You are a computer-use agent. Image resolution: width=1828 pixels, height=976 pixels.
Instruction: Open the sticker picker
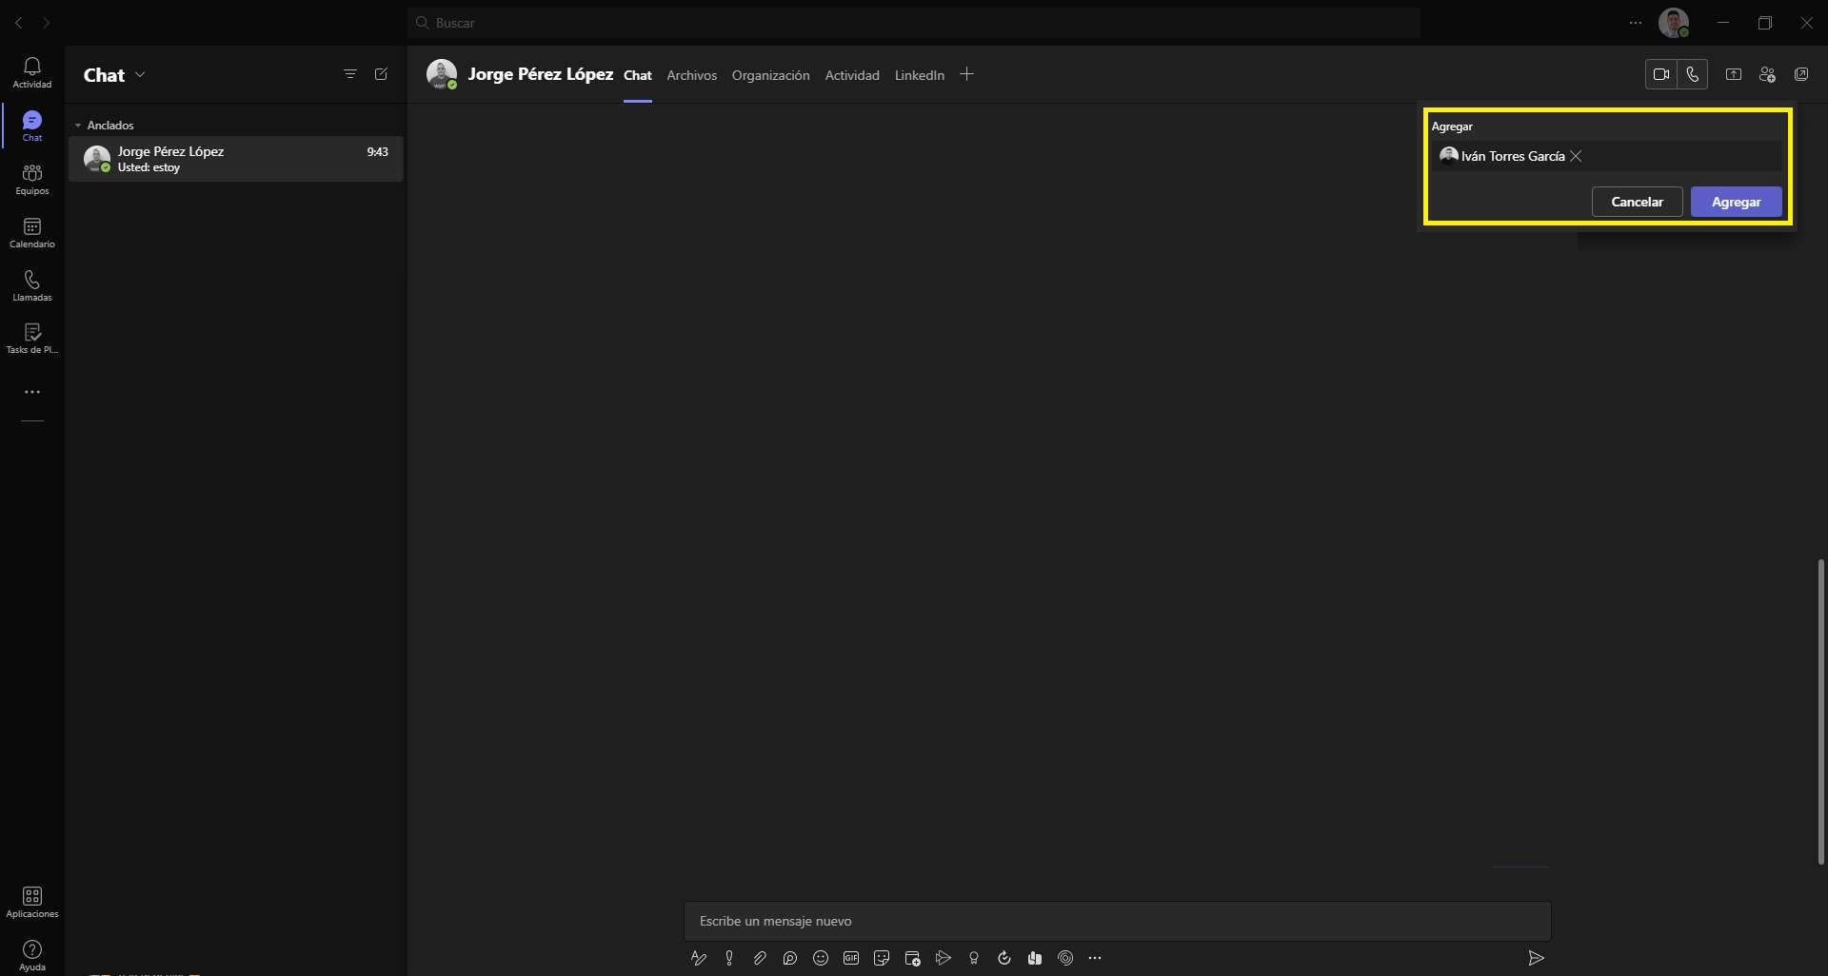point(882,958)
